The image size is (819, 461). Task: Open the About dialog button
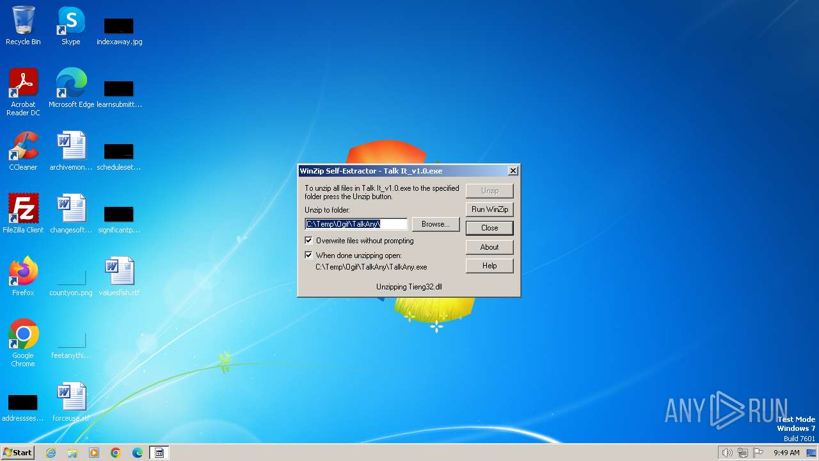point(489,247)
